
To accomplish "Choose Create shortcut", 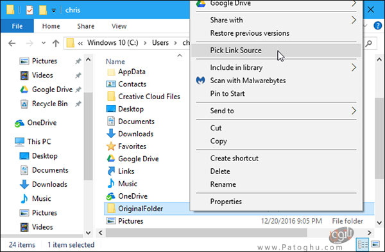I will coord(277,158).
